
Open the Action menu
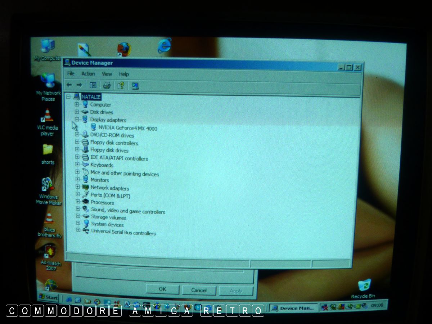[88, 74]
